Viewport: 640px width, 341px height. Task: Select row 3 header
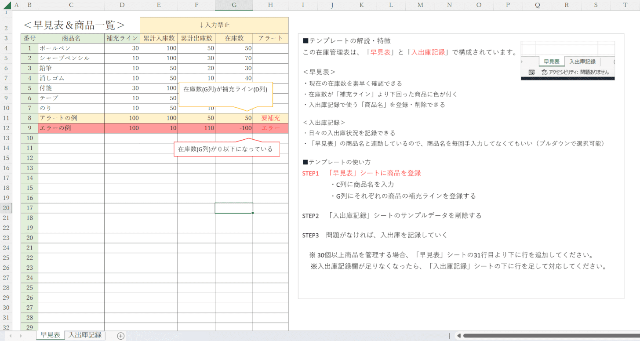[6, 38]
